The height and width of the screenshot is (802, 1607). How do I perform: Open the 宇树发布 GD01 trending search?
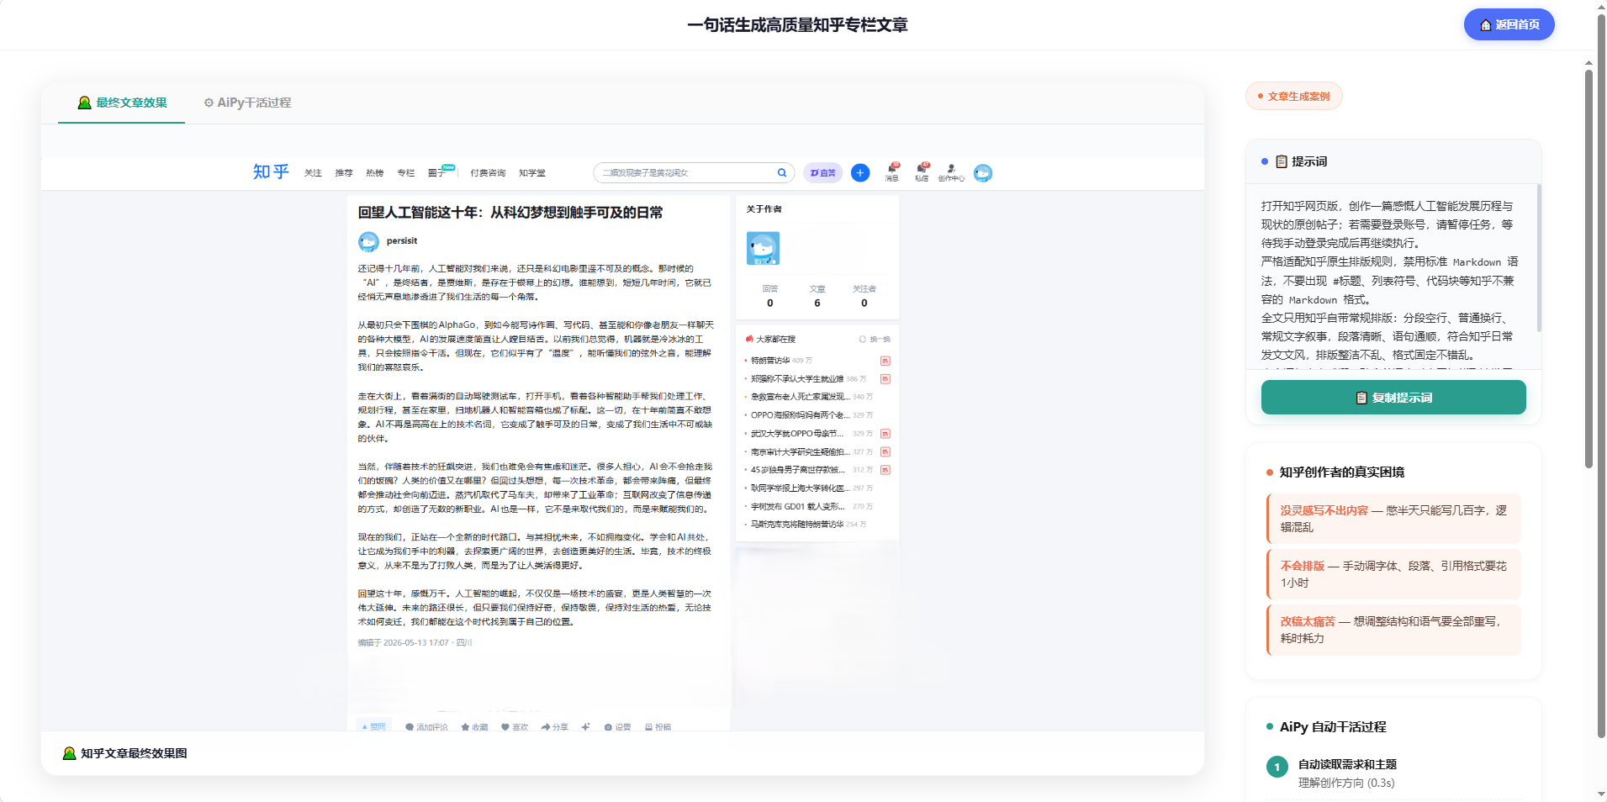click(x=797, y=507)
